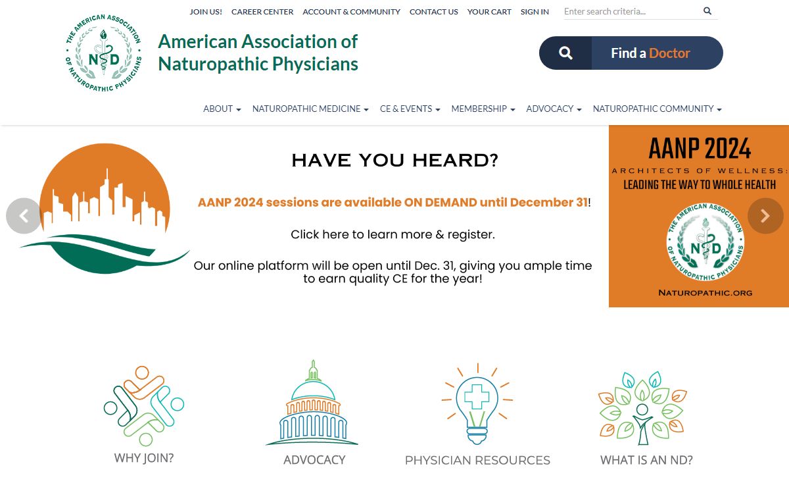This screenshot has width=789, height=487.
Task: Click the magnifier icon on Find a Doctor
Action: coord(565,53)
